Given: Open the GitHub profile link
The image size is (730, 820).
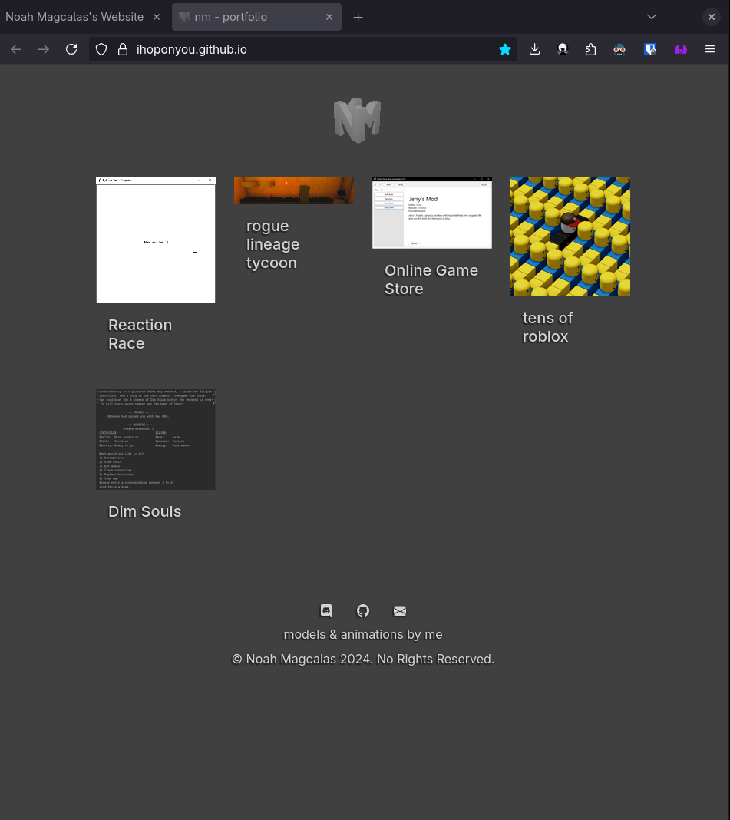Looking at the screenshot, I should coord(362,610).
